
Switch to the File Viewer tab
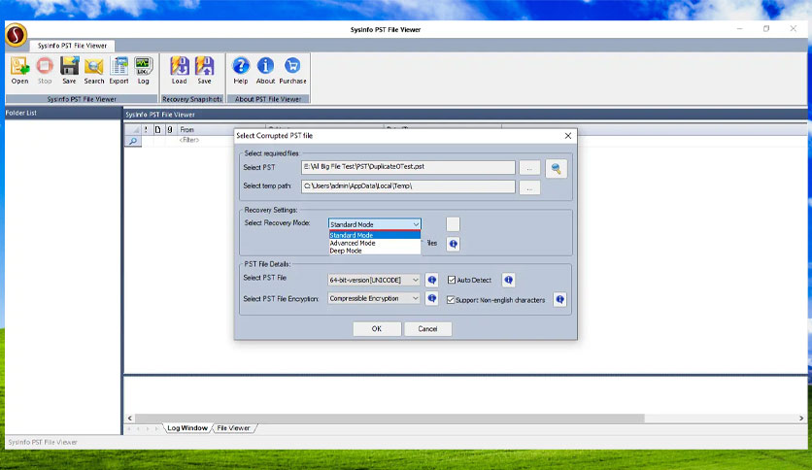233,428
